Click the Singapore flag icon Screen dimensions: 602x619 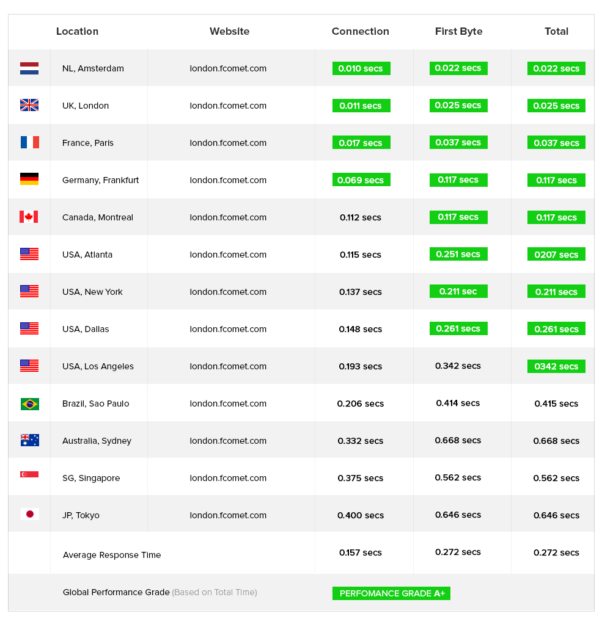click(x=29, y=474)
